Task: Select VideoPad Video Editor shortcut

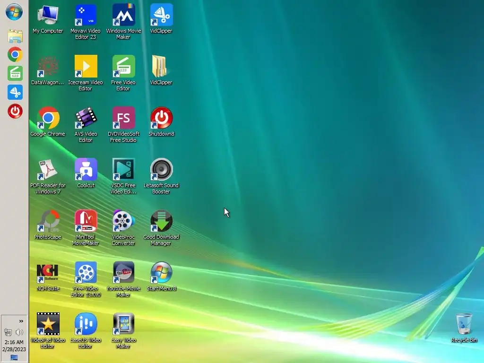Action: pos(48,331)
